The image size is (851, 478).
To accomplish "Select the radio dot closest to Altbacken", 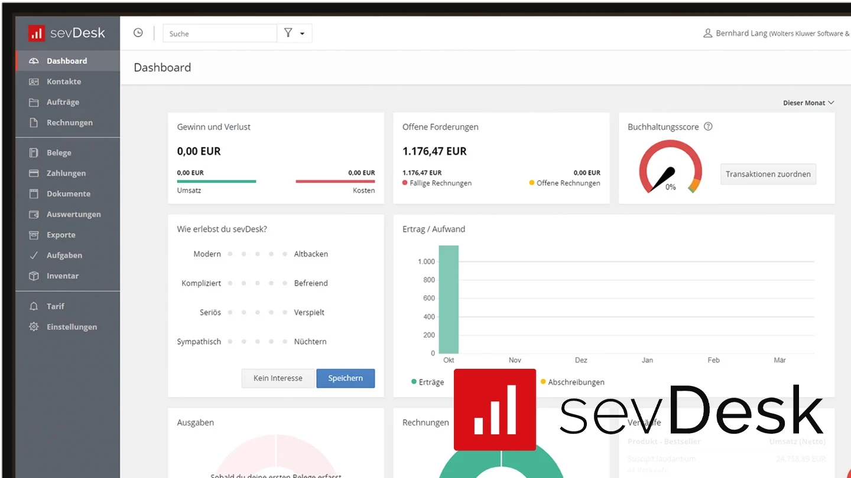I will tap(285, 254).
